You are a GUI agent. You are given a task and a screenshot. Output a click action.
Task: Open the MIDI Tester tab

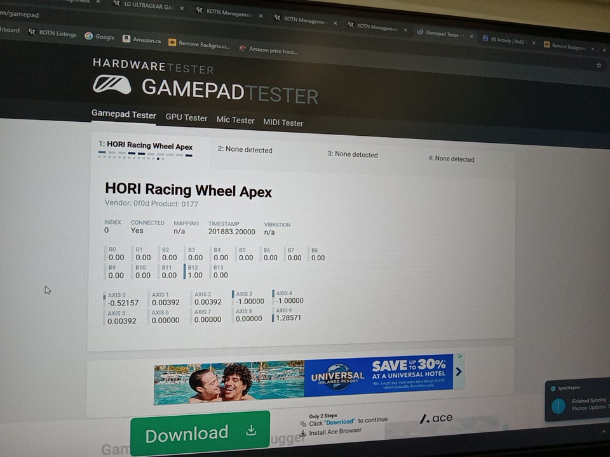coord(283,123)
